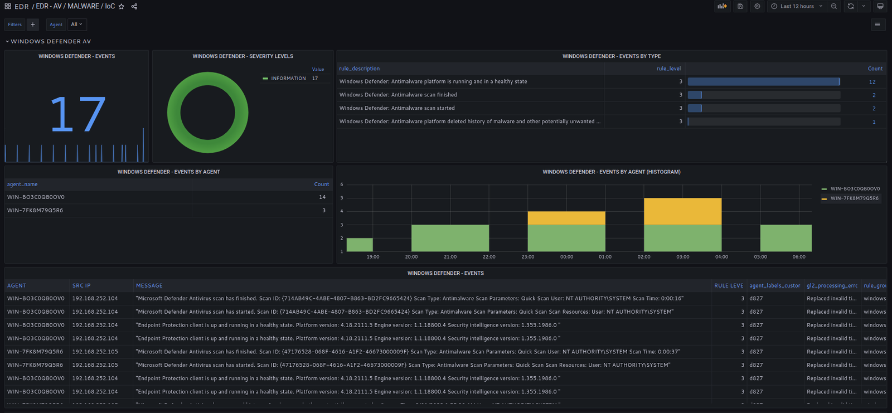Add a filter with the plus button
Screen dimensions: 892x413
coord(33,25)
